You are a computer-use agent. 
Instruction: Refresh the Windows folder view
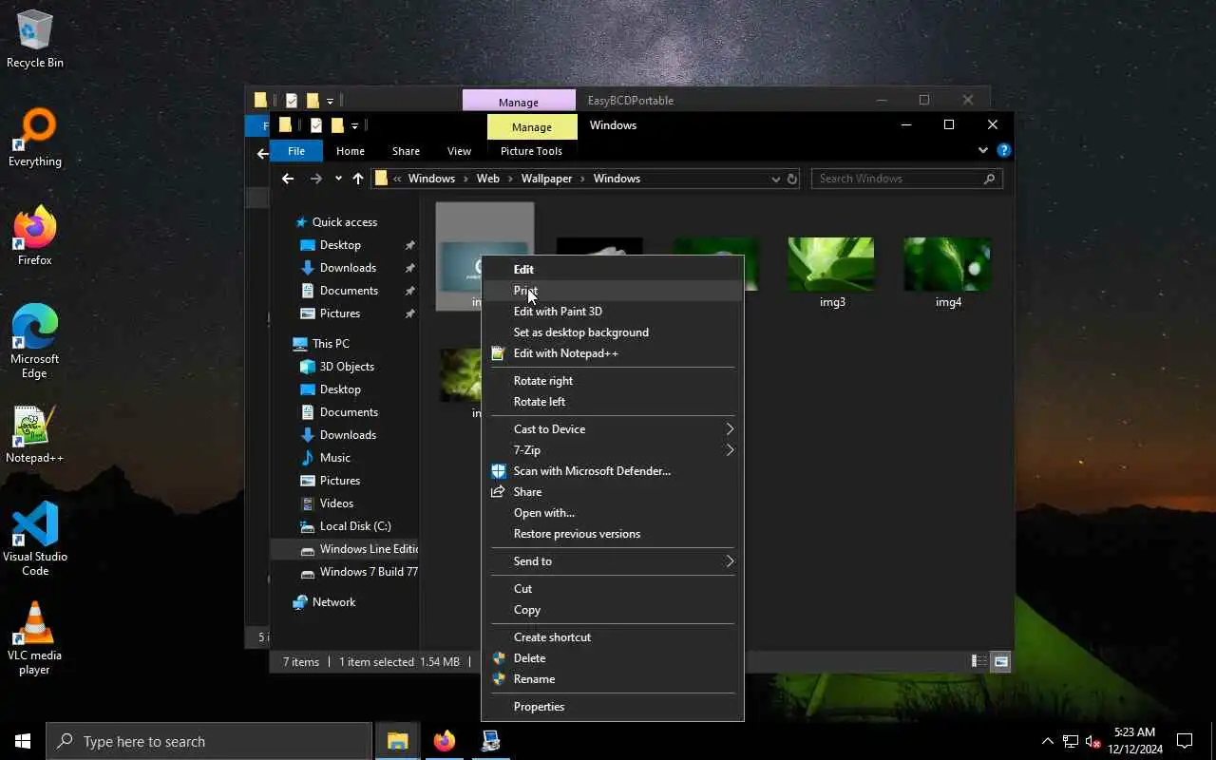pyautogui.click(x=792, y=179)
